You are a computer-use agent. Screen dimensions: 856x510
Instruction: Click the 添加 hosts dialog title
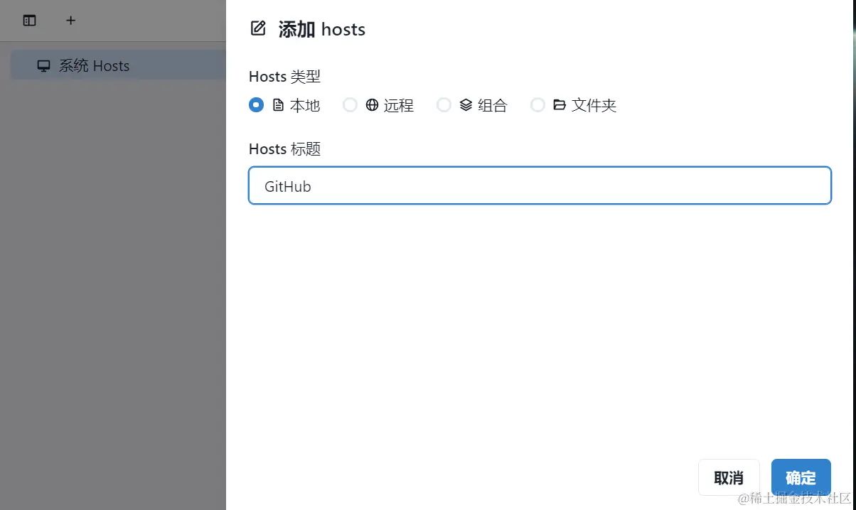[321, 29]
